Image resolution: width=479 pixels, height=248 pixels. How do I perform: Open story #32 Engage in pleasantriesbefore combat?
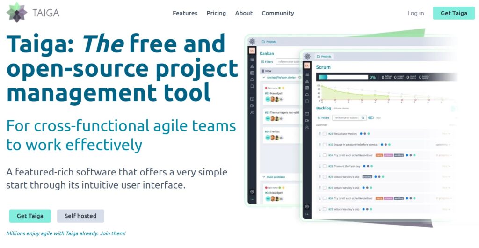pyautogui.click(x=353, y=145)
